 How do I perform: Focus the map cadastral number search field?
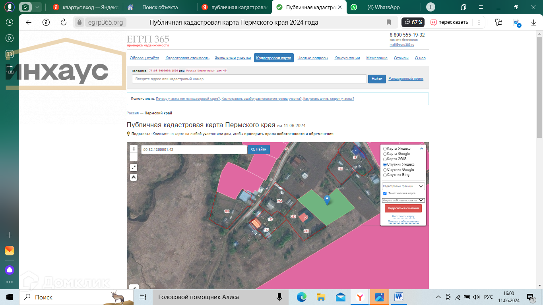pyautogui.click(x=194, y=150)
